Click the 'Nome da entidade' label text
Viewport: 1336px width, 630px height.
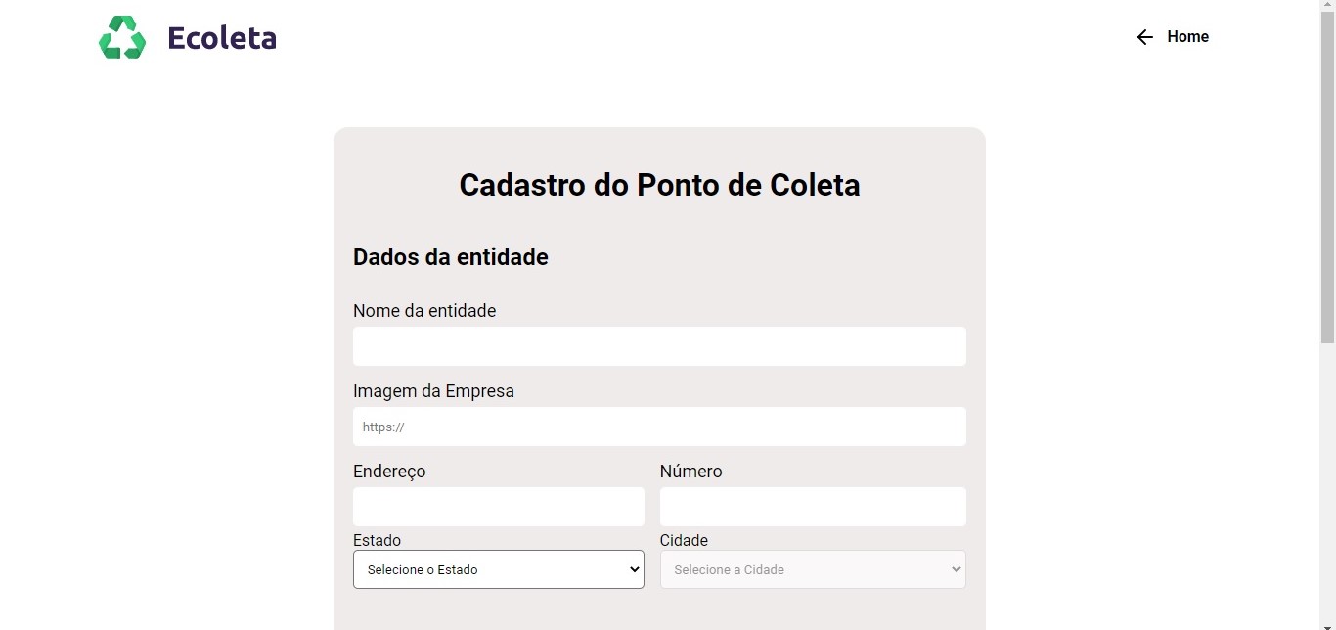pos(424,311)
